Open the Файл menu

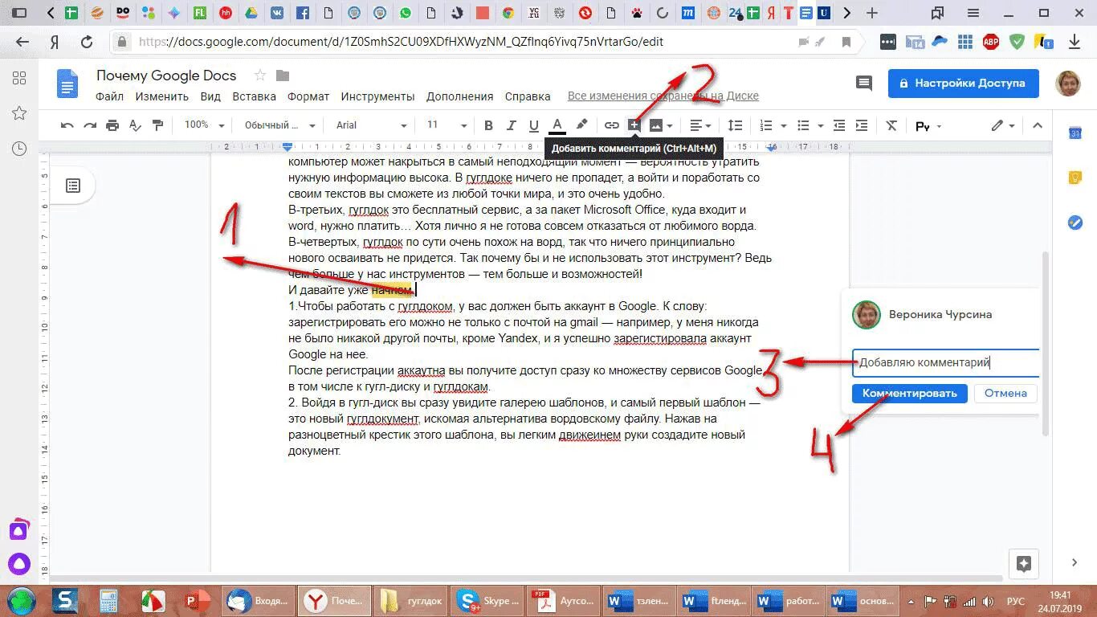click(x=109, y=96)
